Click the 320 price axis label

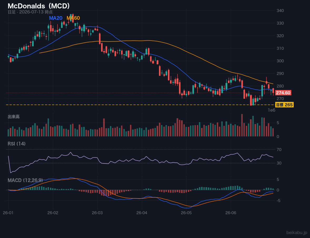(x=280, y=36)
